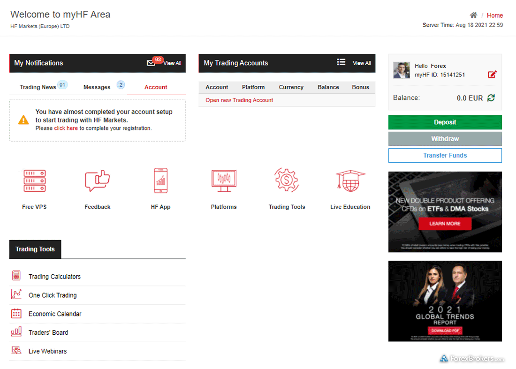Click the 2021 Global Trends Report banner

pos(445,301)
